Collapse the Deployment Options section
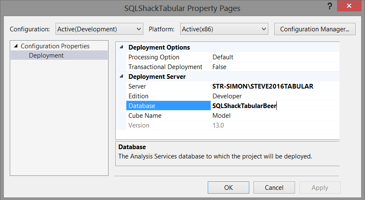 (x=122, y=47)
